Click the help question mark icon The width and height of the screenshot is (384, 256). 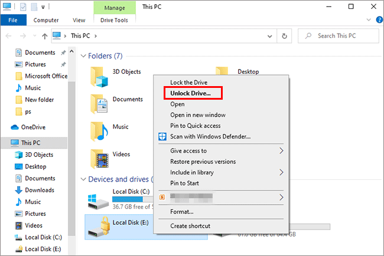tap(379, 20)
